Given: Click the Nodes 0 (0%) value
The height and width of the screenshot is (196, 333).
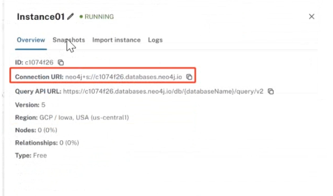Looking at the screenshot, I should point(47,130).
